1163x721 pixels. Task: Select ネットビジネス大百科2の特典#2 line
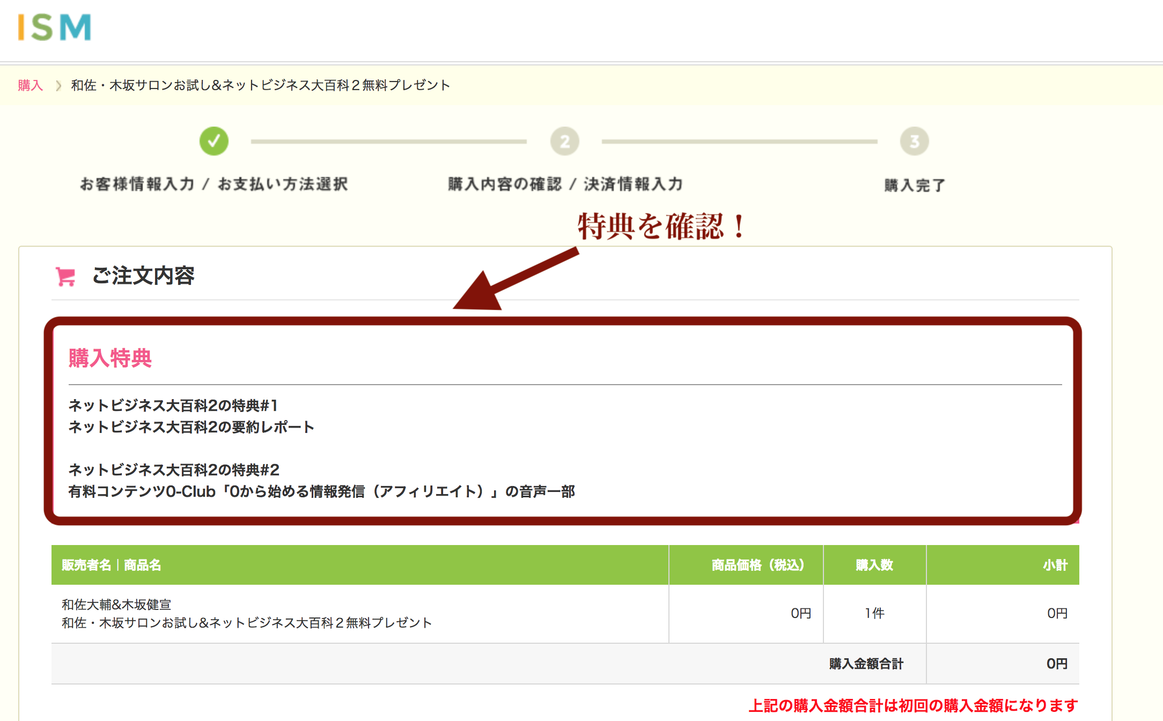pos(174,470)
